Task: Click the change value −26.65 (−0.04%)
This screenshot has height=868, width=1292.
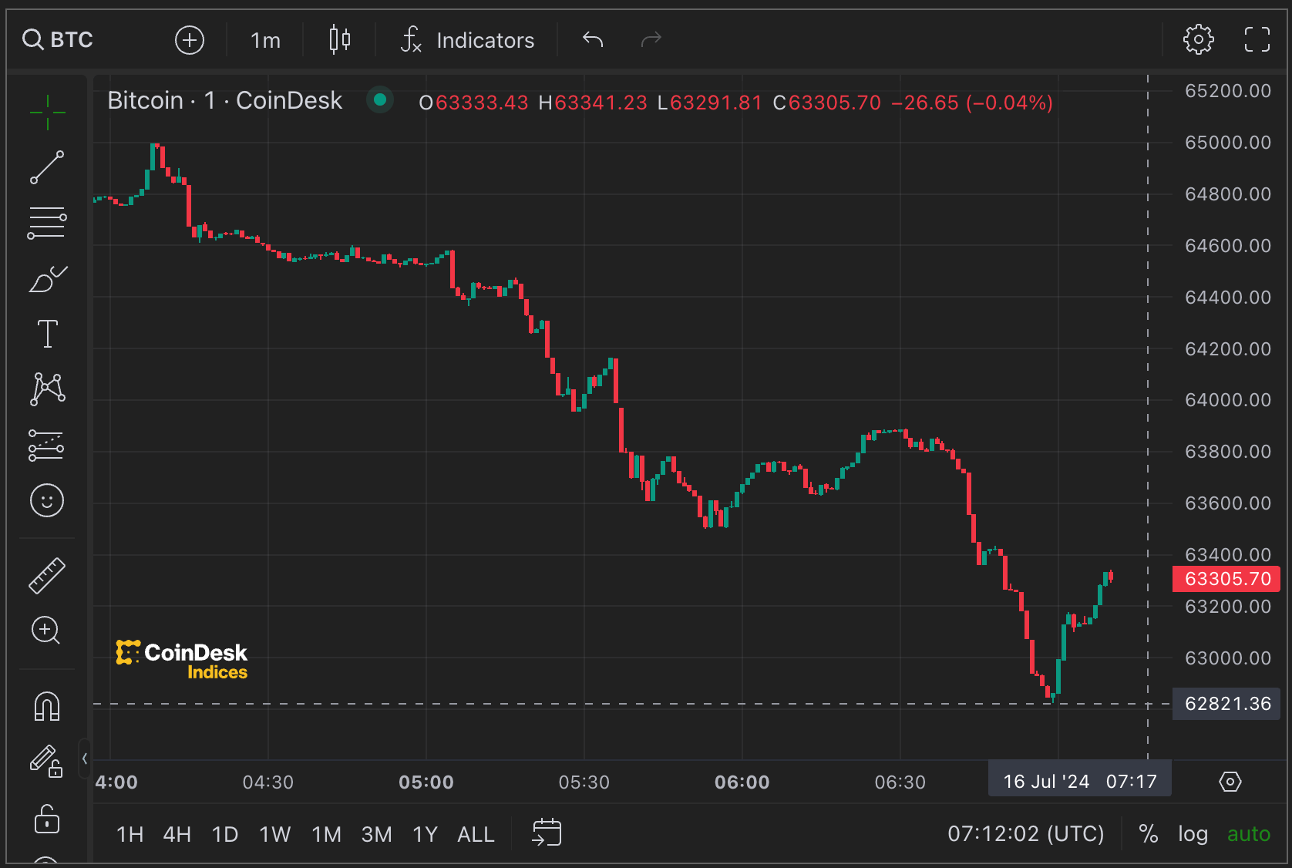Action: point(972,103)
